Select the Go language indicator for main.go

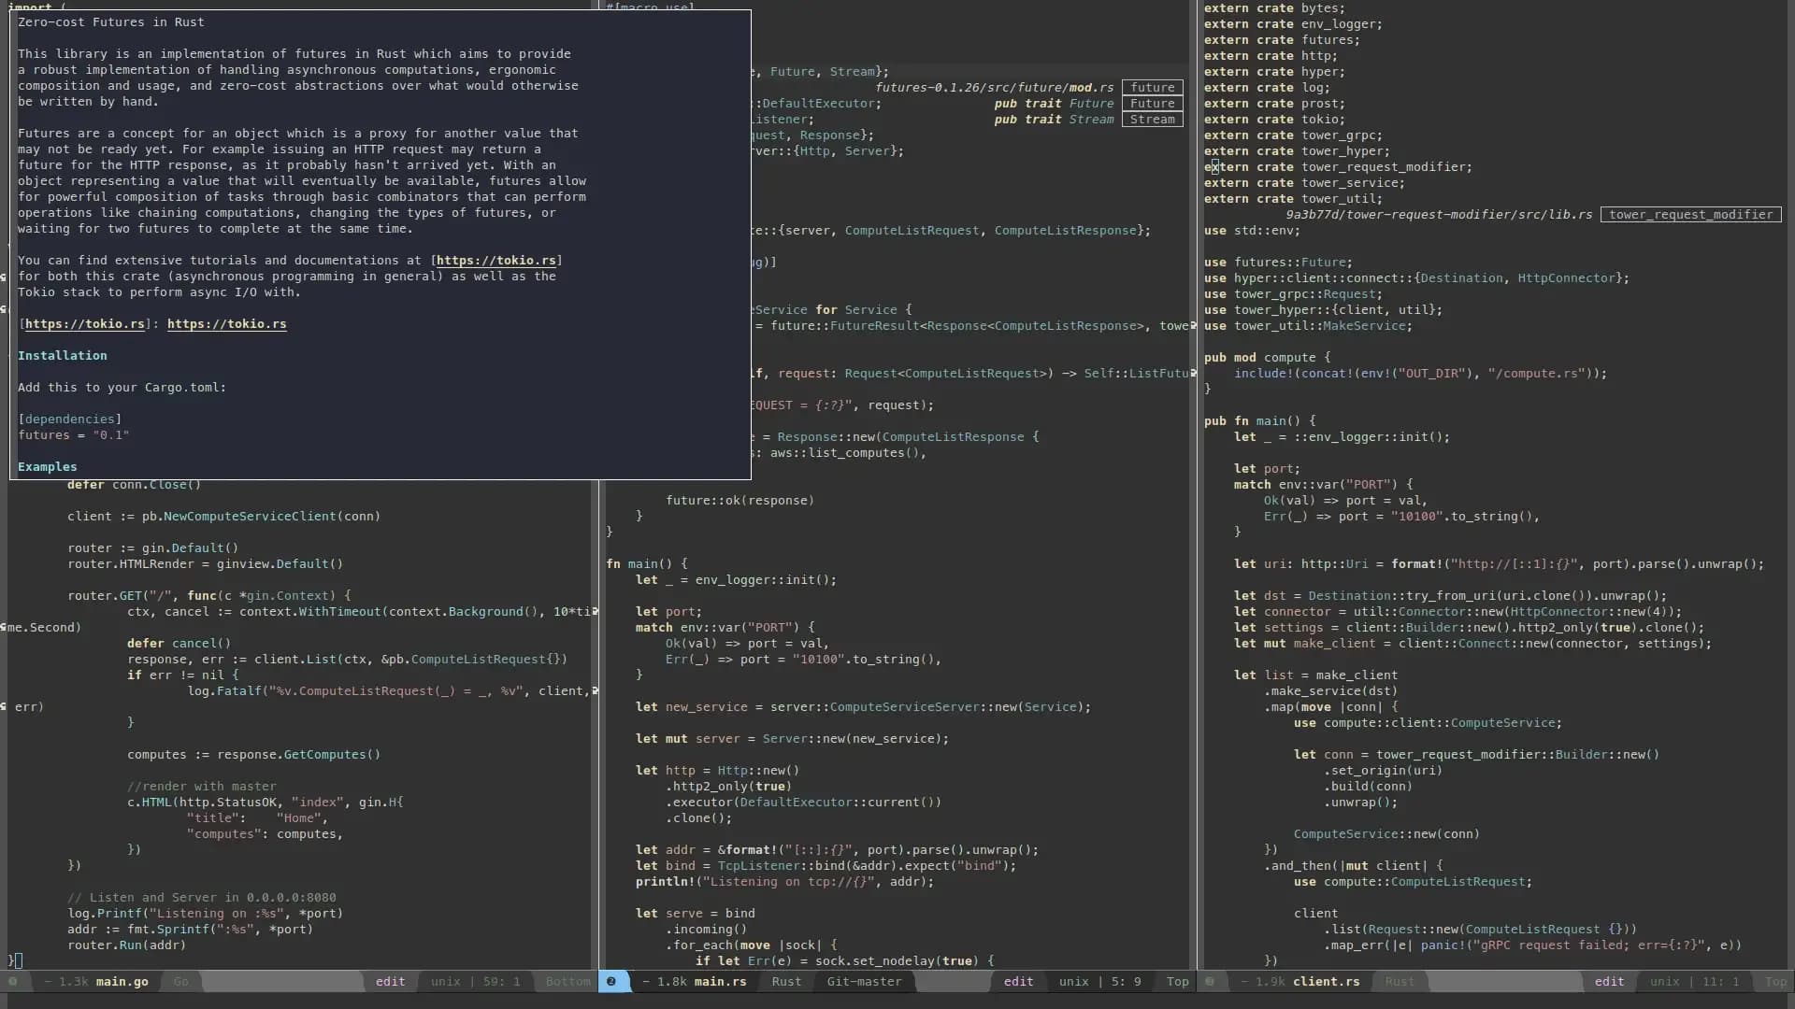click(x=180, y=982)
